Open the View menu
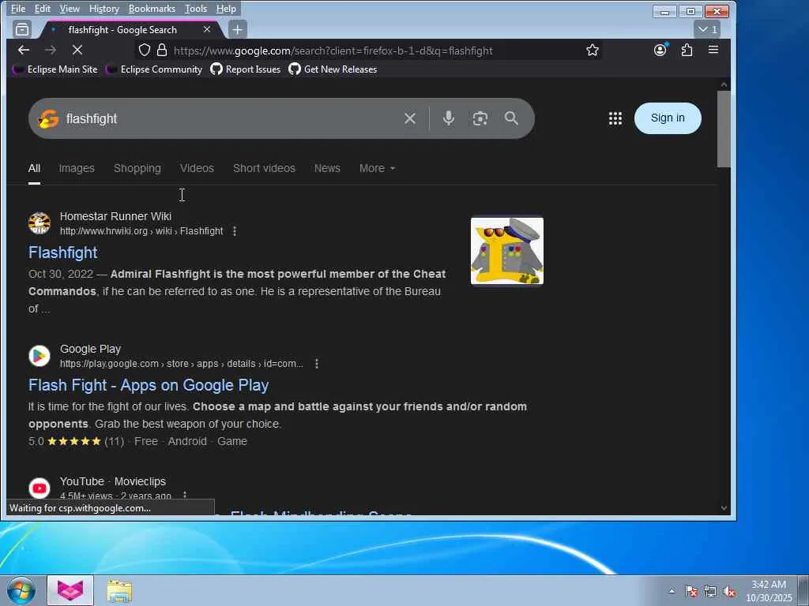This screenshot has height=606, width=809. coord(70,9)
